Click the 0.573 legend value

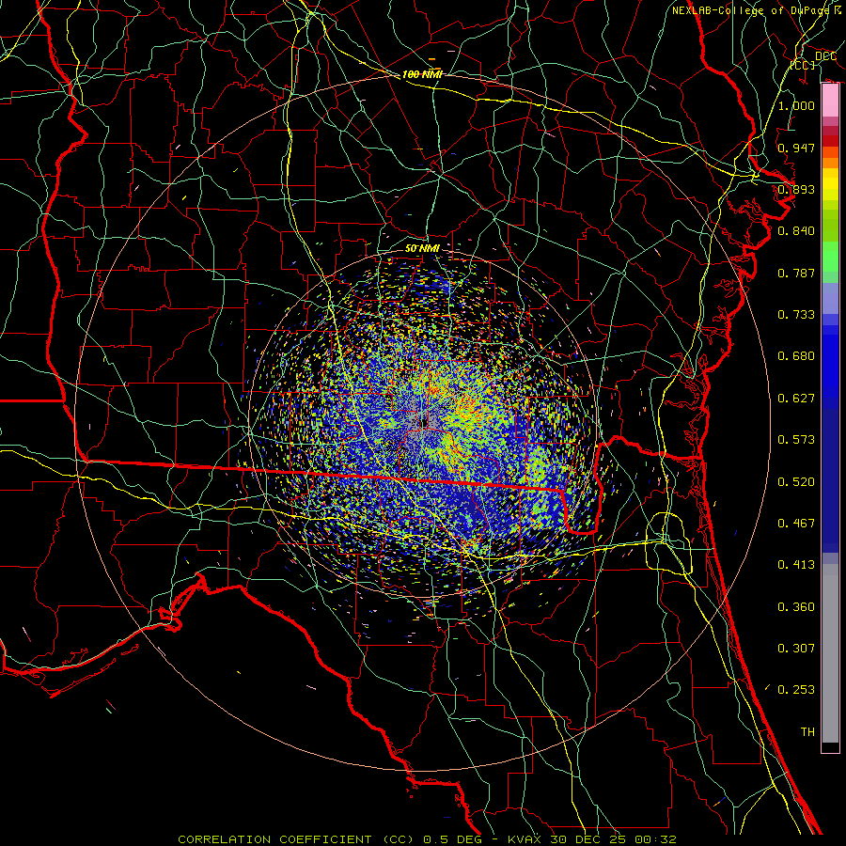click(796, 440)
